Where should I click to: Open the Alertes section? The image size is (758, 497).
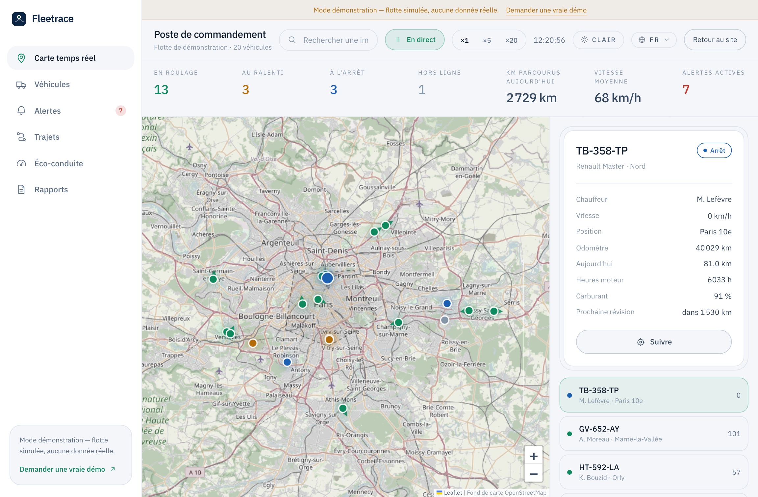[x=71, y=111]
